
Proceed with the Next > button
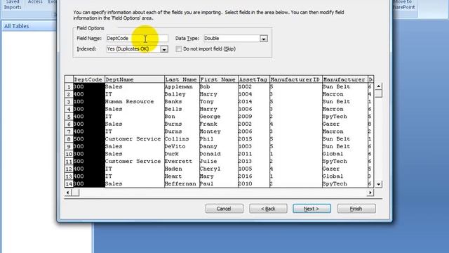311,209
